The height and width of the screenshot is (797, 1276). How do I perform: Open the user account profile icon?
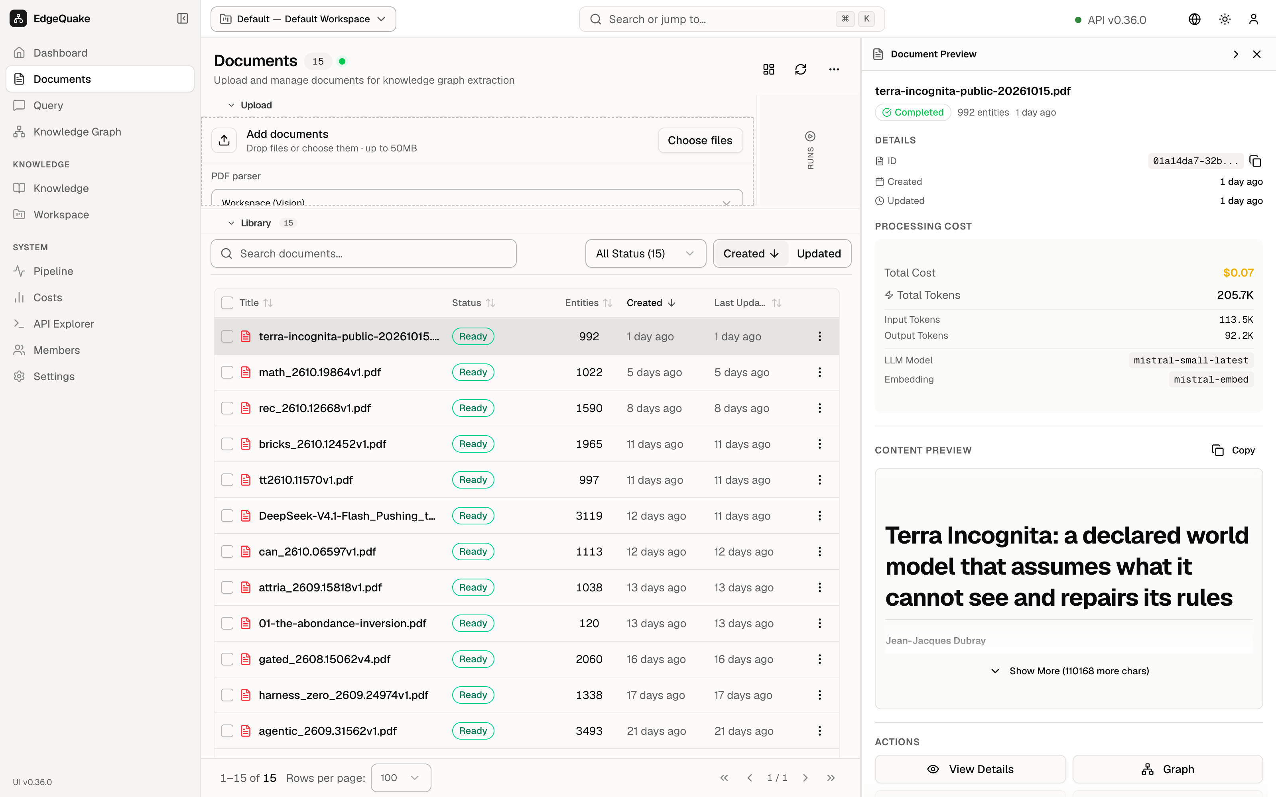[x=1253, y=20]
